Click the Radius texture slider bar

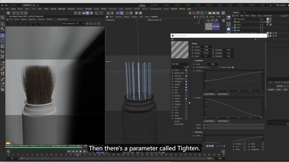[x=233, y=128]
